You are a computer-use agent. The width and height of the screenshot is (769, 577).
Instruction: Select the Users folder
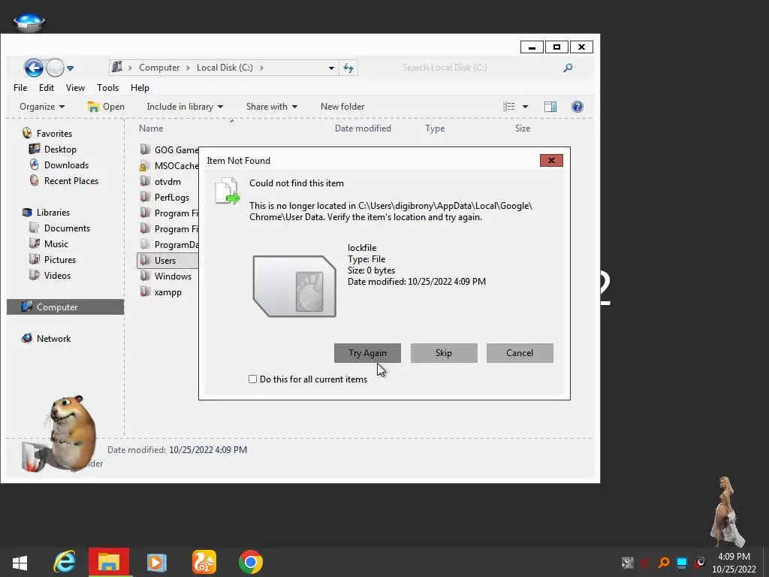tap(167, 261)
